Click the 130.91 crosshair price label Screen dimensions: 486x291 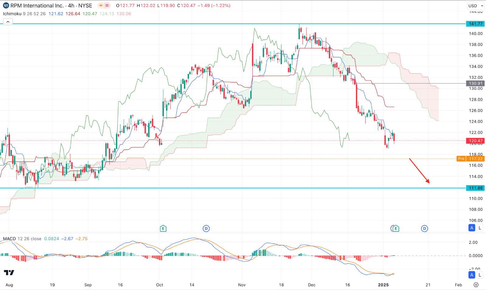click(475, 83)
